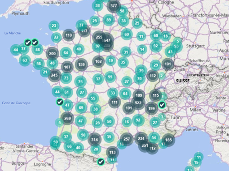
Task: Click the 251 cluster marker near Marseille
Action: pos(145,145)
